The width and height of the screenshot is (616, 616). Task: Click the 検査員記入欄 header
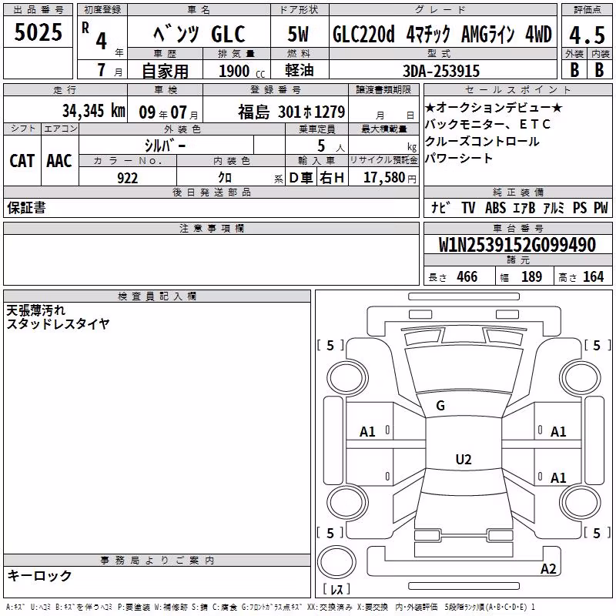(157, 296)
